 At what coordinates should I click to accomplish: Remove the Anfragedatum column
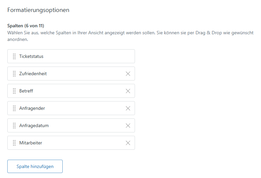pyautogui.click(x=128, y=125)
